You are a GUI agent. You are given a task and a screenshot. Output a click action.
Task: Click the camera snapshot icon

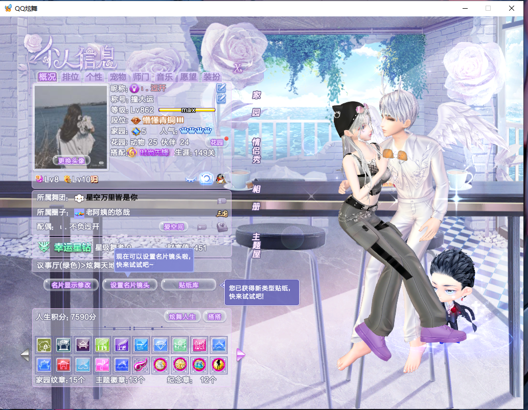pyautogui.click(x=206, y=178)
